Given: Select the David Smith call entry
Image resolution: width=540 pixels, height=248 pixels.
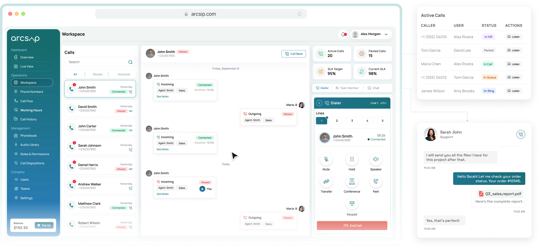Looking at the screenshot, I should click(100, 108).
